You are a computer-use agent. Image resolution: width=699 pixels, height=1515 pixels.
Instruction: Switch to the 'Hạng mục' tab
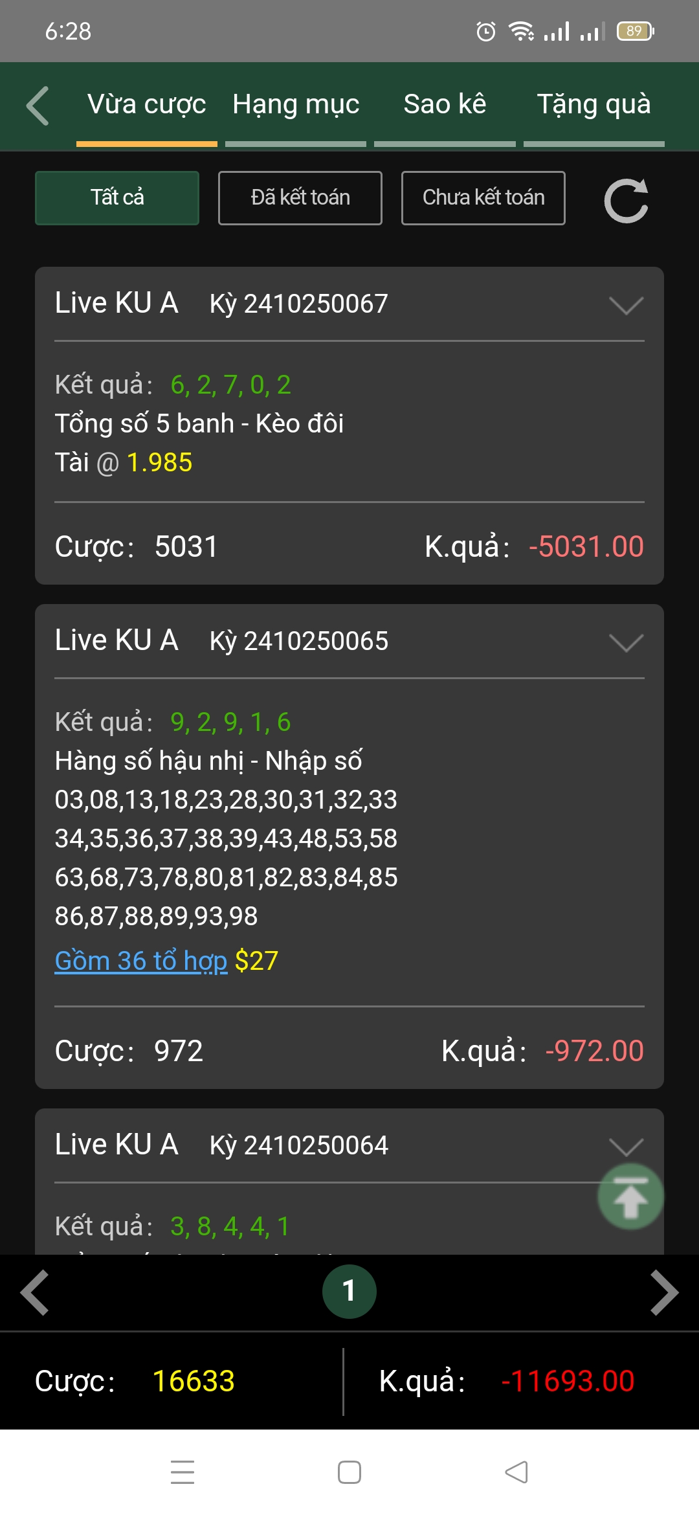coord(296,105)
